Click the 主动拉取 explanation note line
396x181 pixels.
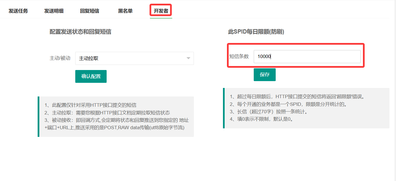[x=107, y=113]
